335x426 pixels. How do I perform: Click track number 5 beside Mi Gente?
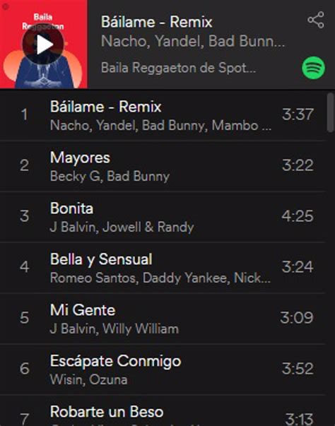click(x=24, y=318)
